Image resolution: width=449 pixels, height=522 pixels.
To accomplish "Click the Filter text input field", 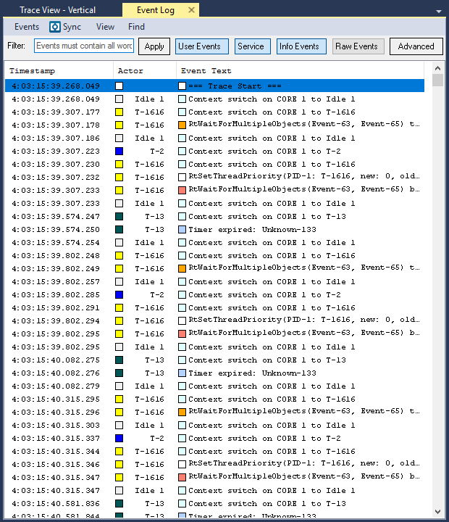I will (x=84, y=46).
